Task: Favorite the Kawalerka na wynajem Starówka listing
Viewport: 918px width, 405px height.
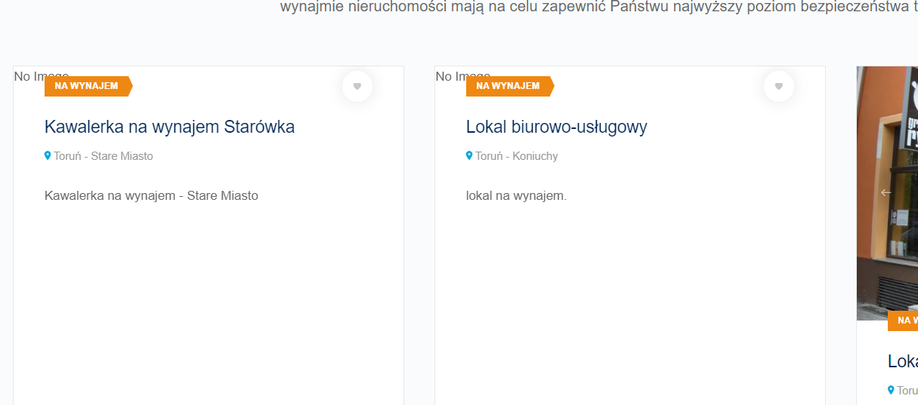Action: coord(357,86)
